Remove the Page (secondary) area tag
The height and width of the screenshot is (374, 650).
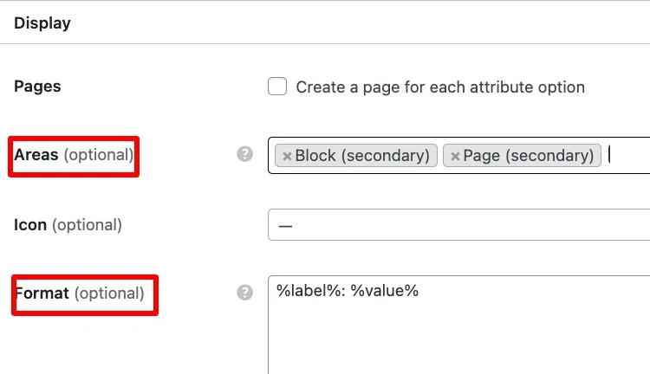coord(455,157)
